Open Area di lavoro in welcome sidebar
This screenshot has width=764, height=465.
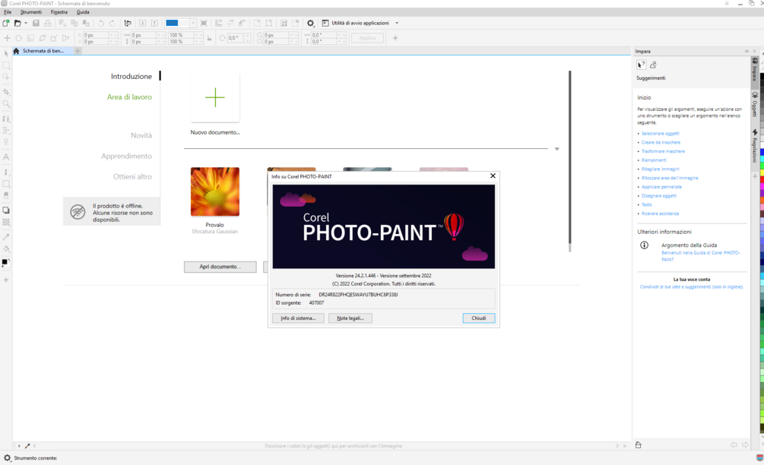coord(129,97)
